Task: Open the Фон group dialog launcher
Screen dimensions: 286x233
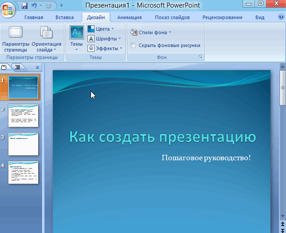Action: click(x=200, y=57)
